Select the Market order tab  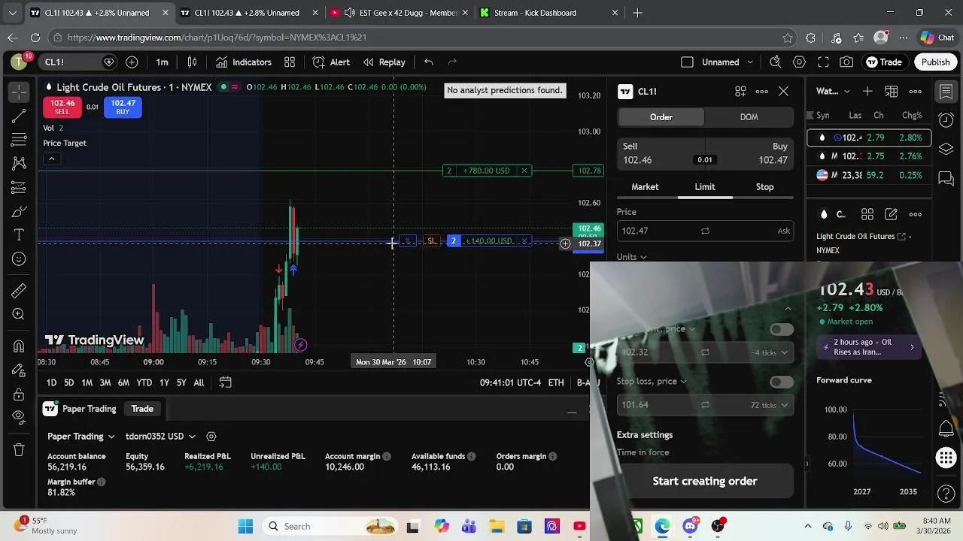[645, 187]
